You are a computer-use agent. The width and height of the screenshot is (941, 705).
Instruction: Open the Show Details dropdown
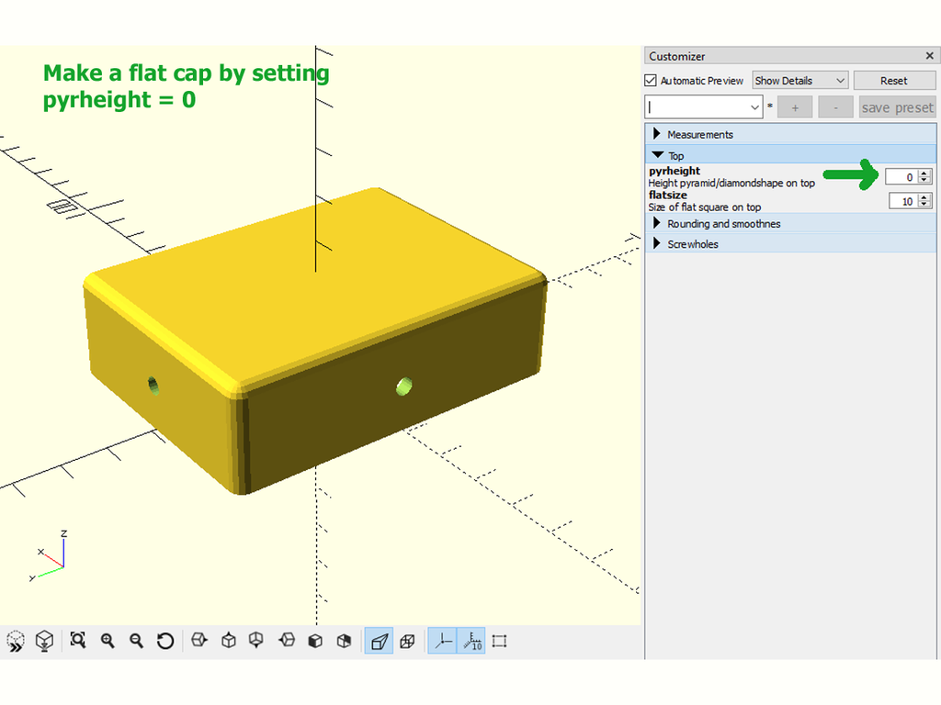799,80
